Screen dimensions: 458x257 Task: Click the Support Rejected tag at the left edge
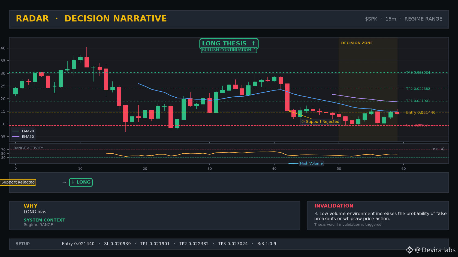18,182
